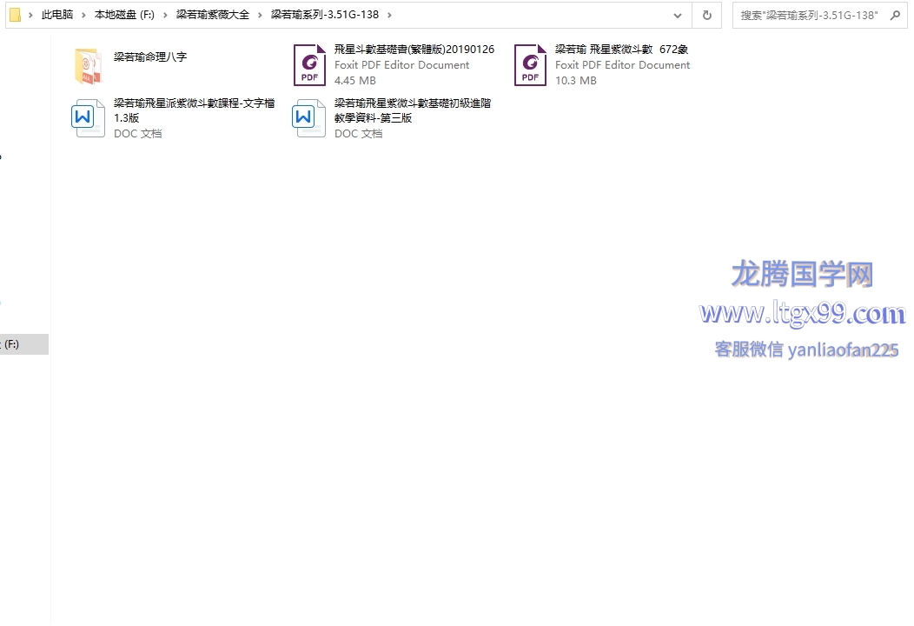The height and width of the screenshot is (626, 914).
Task: Navigate to 梁若瑜紫薇大全 breadcrumb folder
Action: [x=213, y=15]
